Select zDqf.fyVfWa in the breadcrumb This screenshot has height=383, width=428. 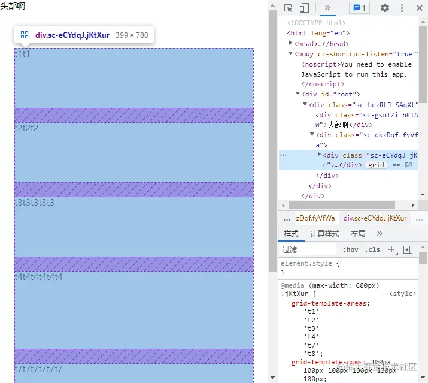pyautogui.click(x=315, y=218)
